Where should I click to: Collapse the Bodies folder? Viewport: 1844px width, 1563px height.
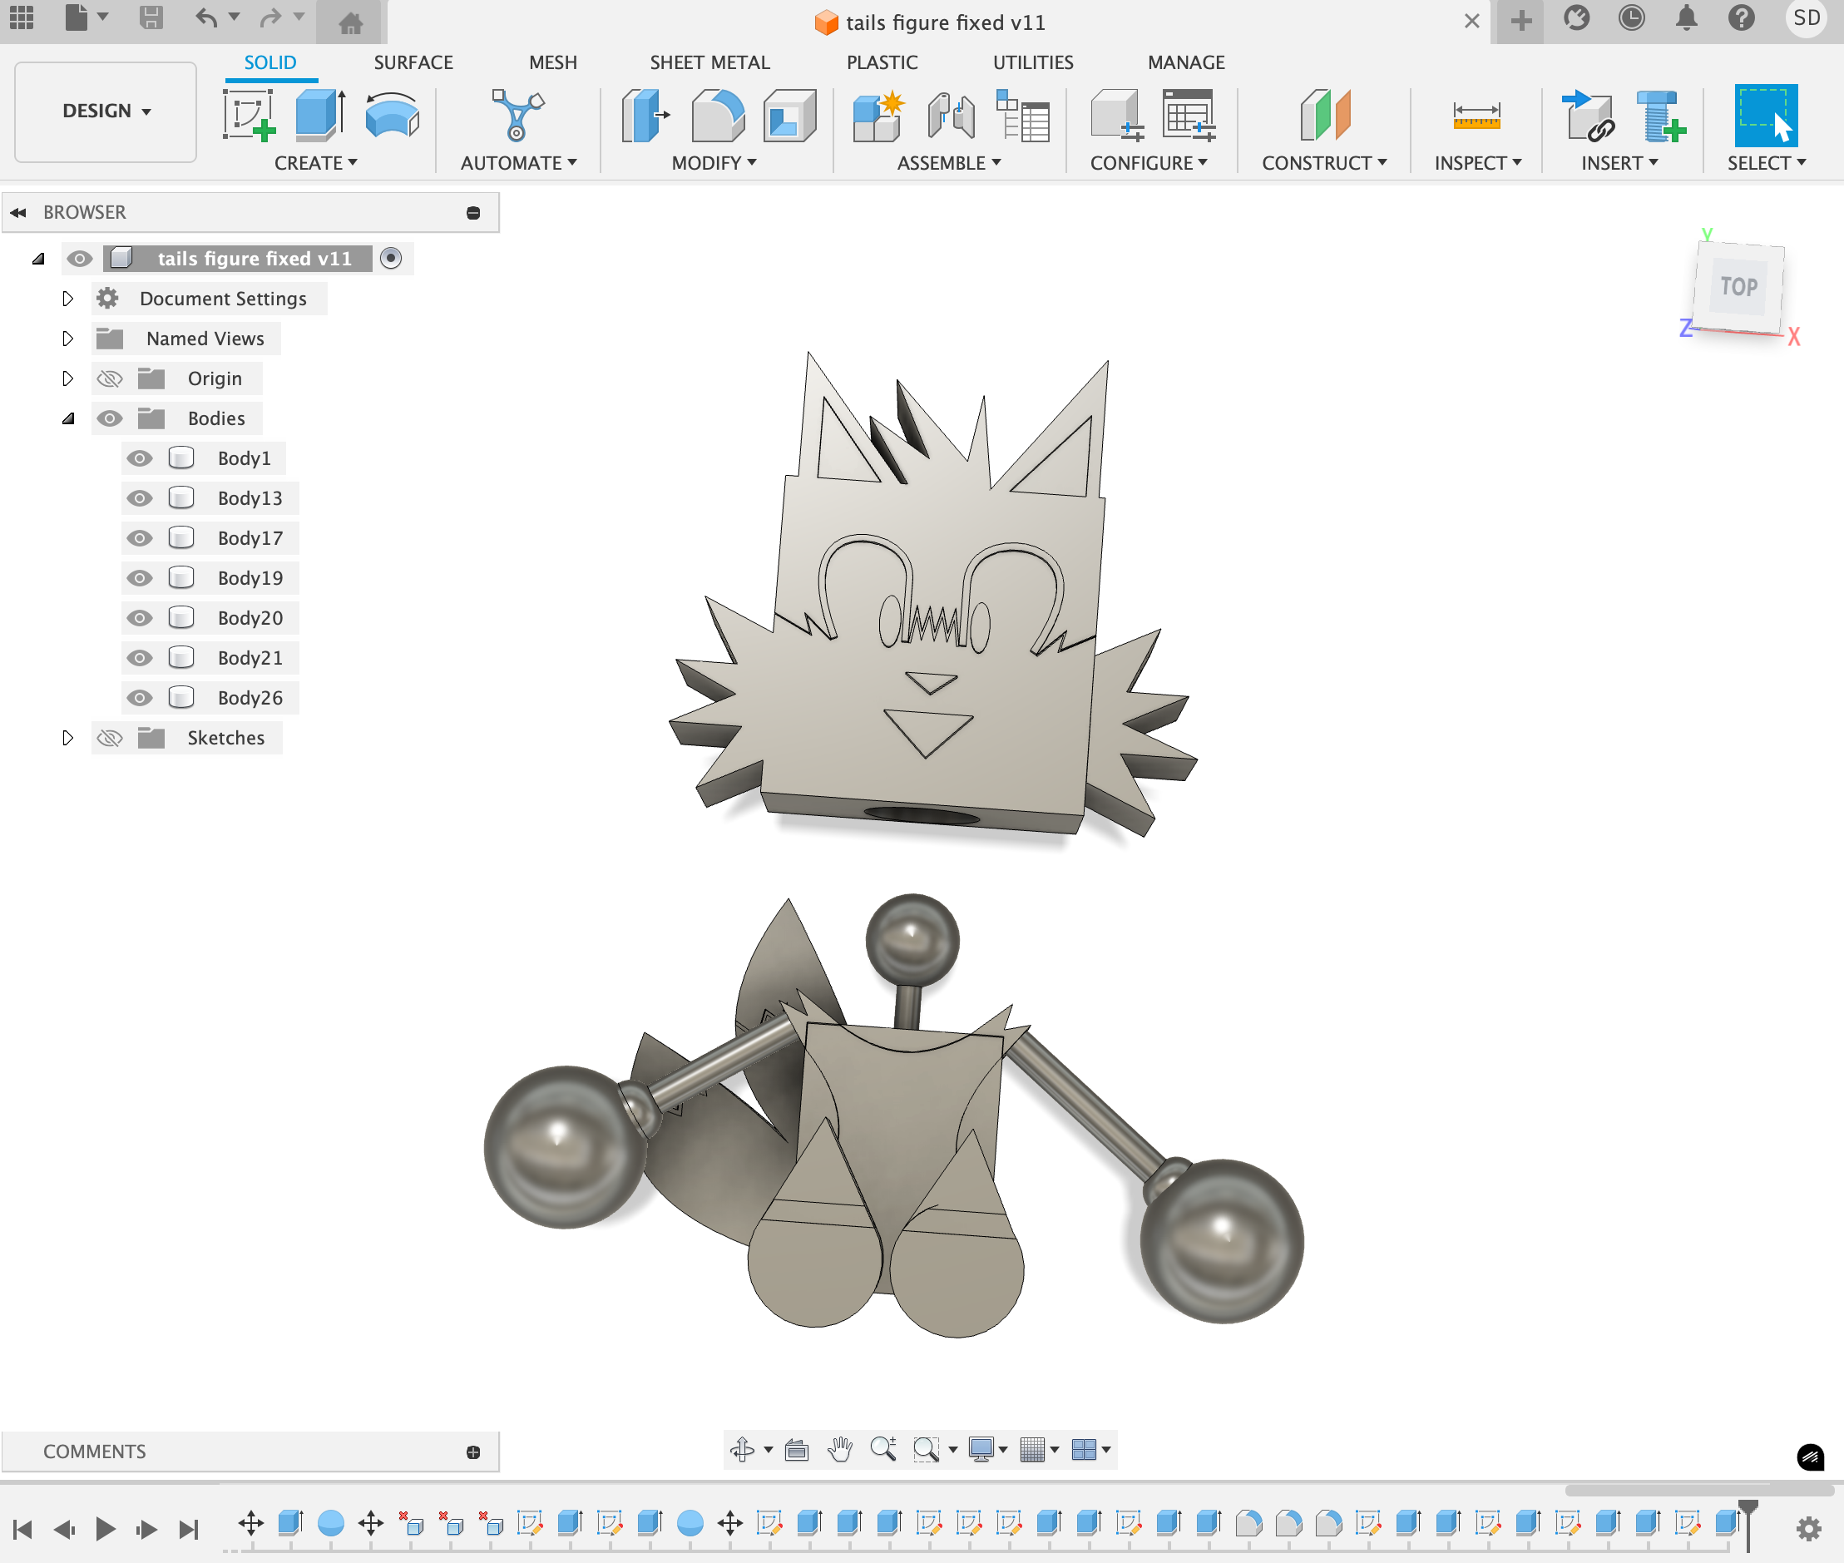[x=67, y=418]
